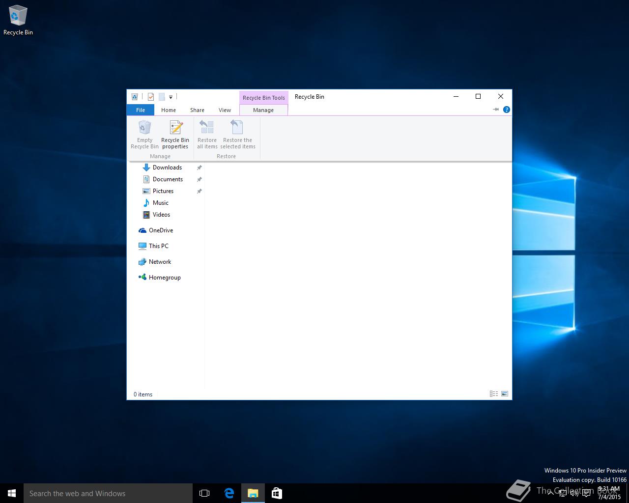Open Customize Quick Access Toolbar dropdown
Viewport: 629px width, 503px height.
pyautogui.click(x=171, y=97)
